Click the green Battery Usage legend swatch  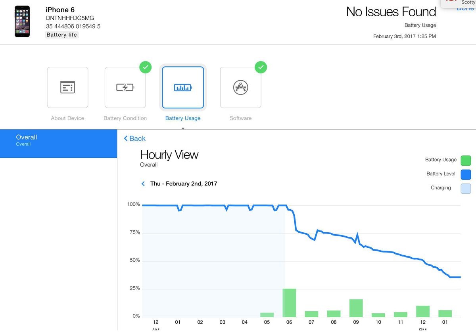tap(466, 160)
